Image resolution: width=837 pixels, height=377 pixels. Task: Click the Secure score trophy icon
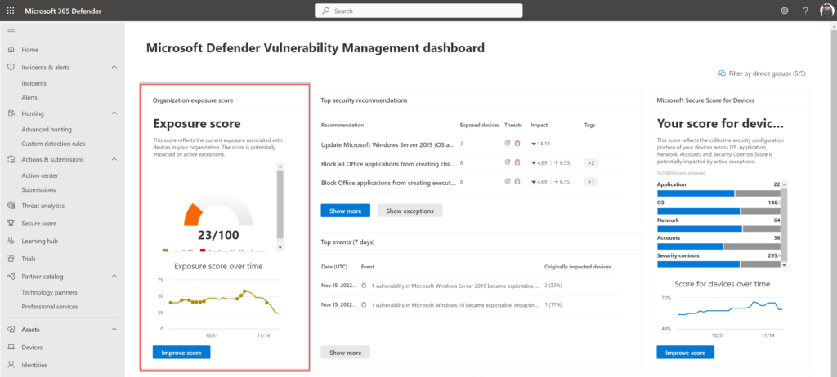pos(11,223)
